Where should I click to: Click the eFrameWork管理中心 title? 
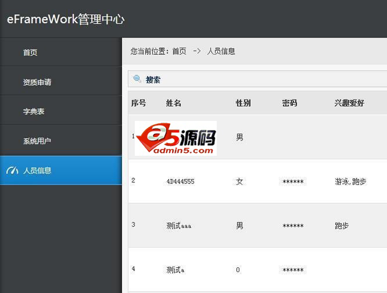click(x=65, y=19)
